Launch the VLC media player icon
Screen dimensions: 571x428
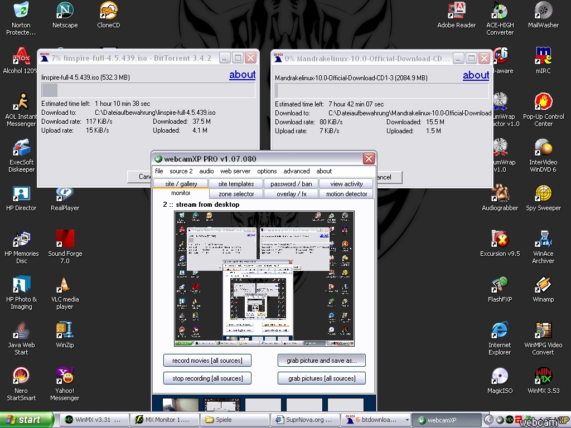[x=65, y=293]
